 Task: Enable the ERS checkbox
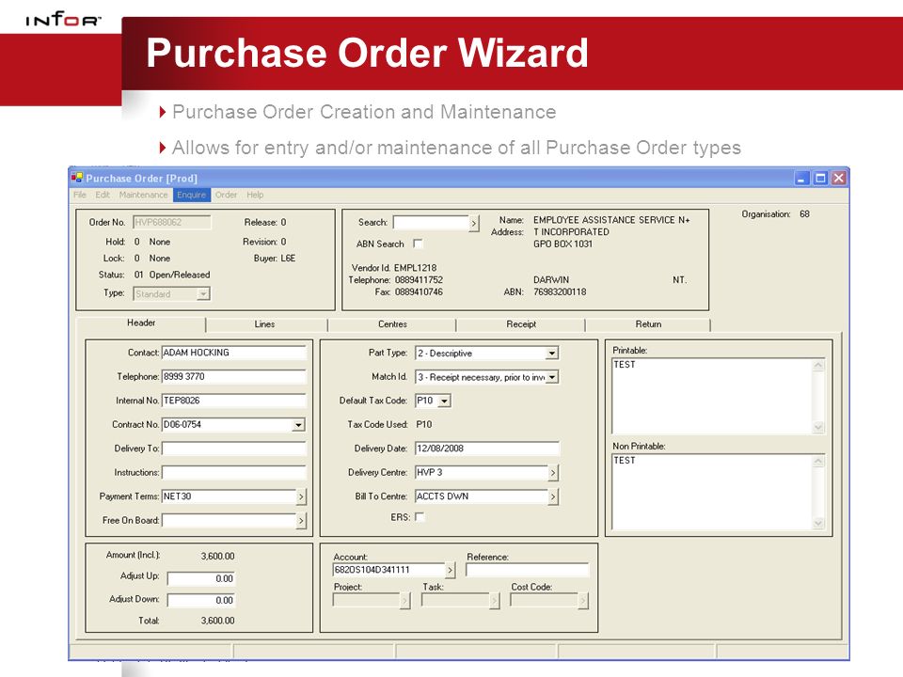[x=420, y=517]
